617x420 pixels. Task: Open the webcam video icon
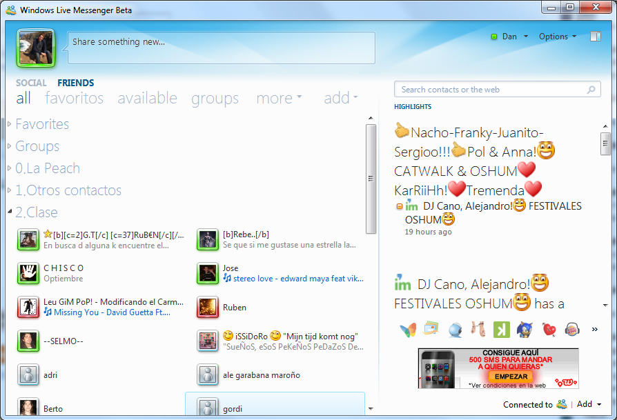[454, 330]
